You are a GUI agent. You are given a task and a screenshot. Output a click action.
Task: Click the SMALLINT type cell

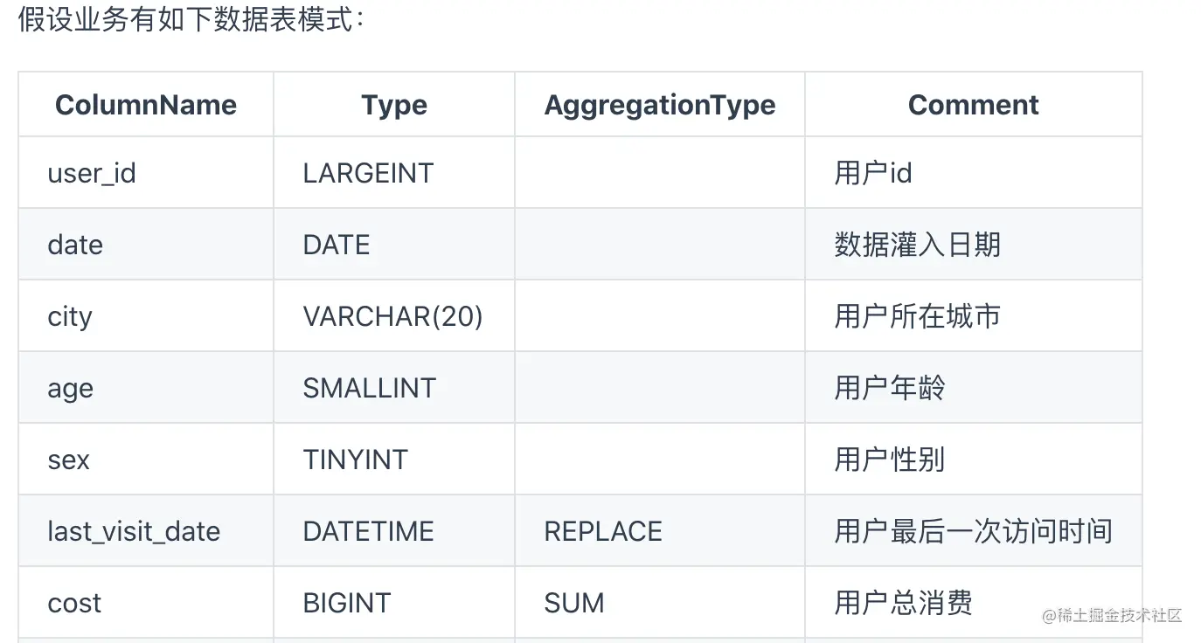(x=394, y=388)
